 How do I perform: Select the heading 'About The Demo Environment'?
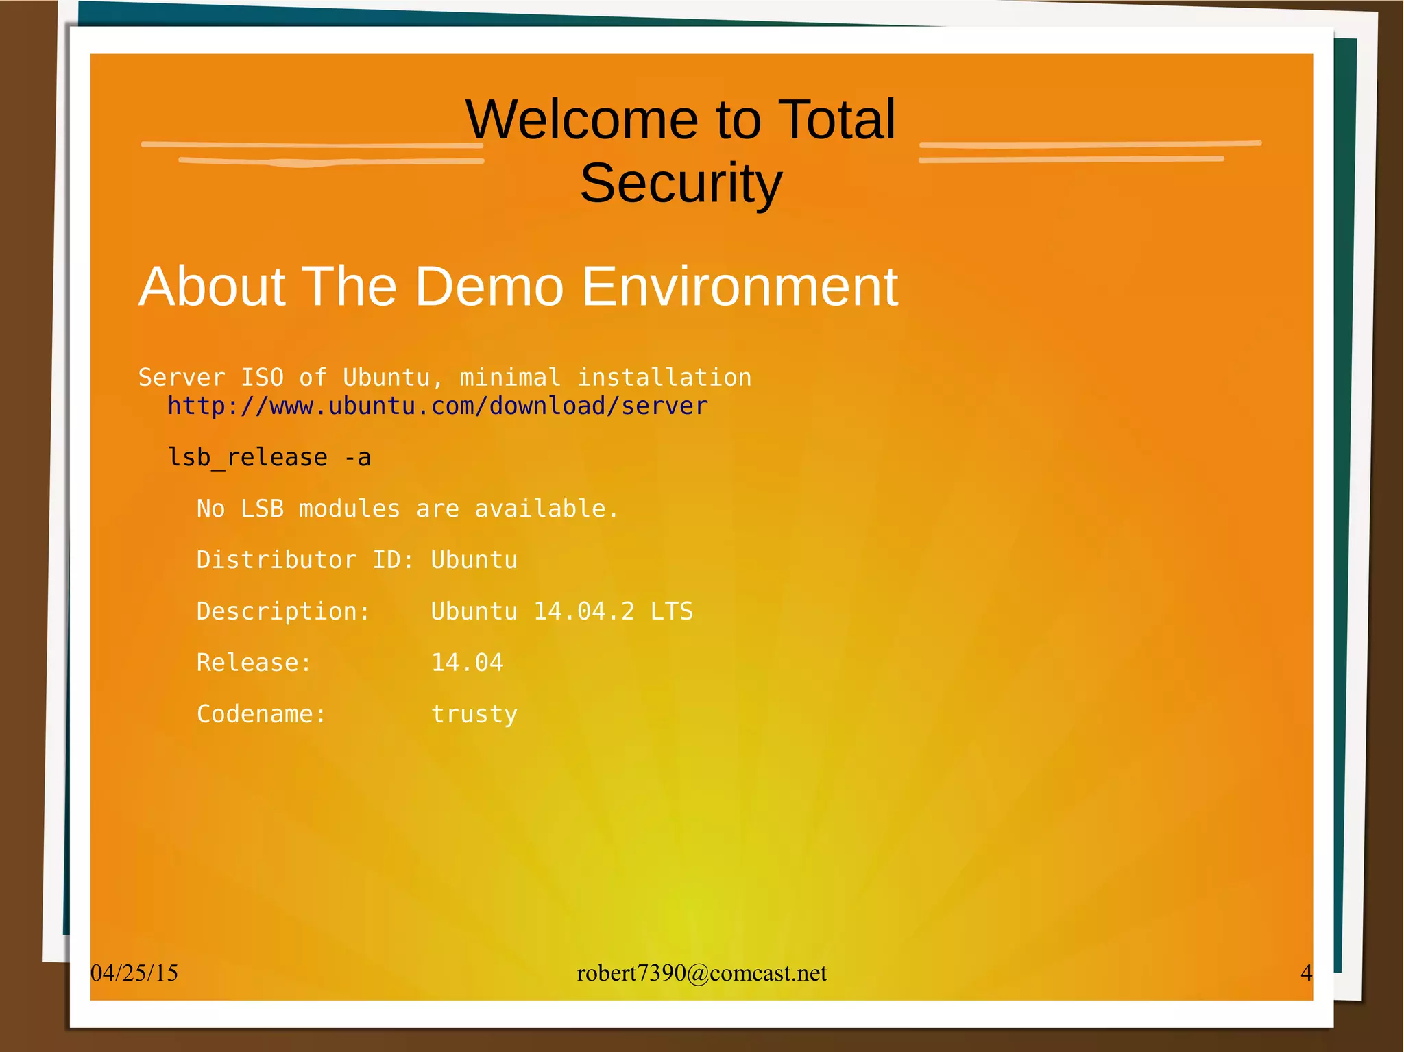(x=518, y=286)
